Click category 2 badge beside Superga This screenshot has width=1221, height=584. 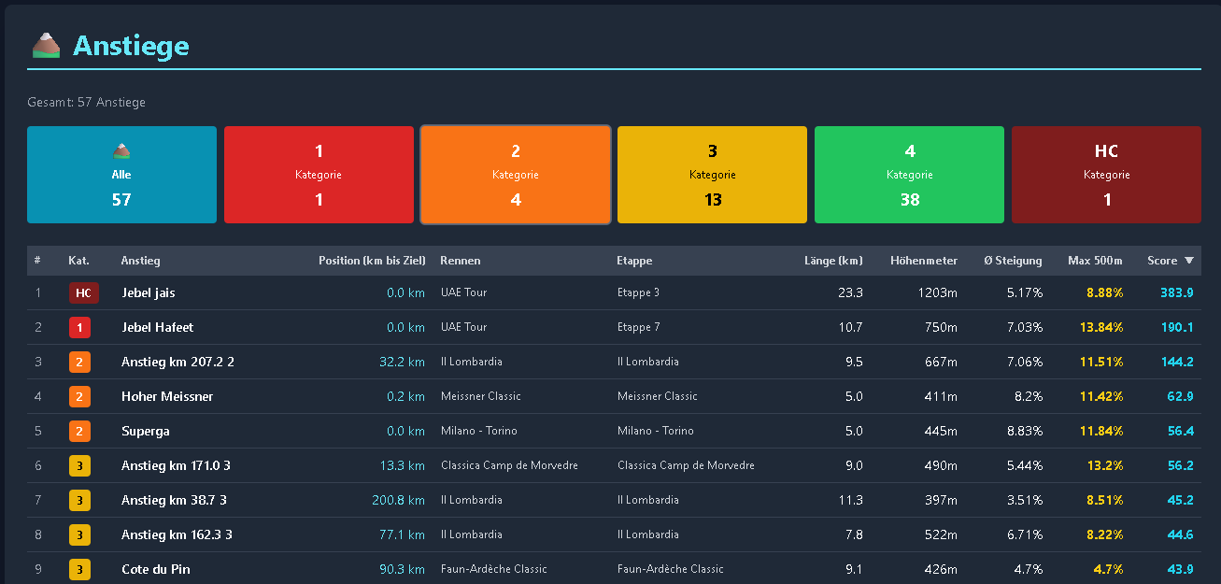coord(79,431)
